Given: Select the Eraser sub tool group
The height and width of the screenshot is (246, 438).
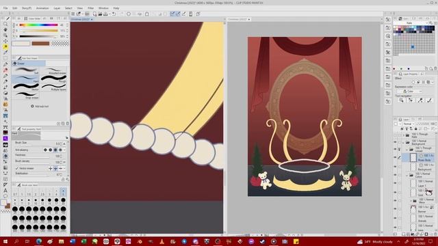Looking at the screenshot, I should tap(29, 64).
